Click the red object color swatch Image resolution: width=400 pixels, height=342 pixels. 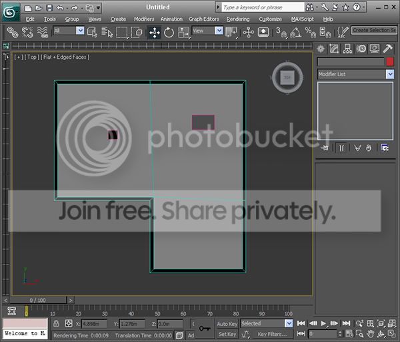[x=390, y=61]
